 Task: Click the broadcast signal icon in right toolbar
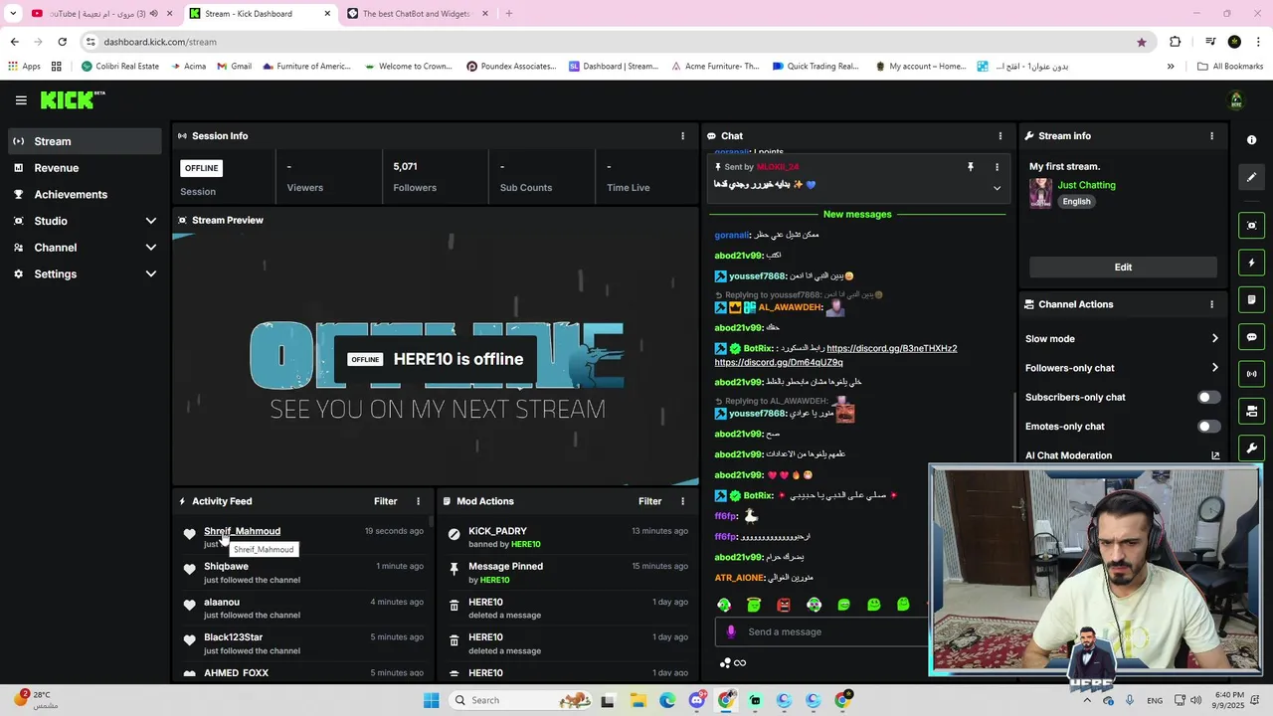(1252, 374)
